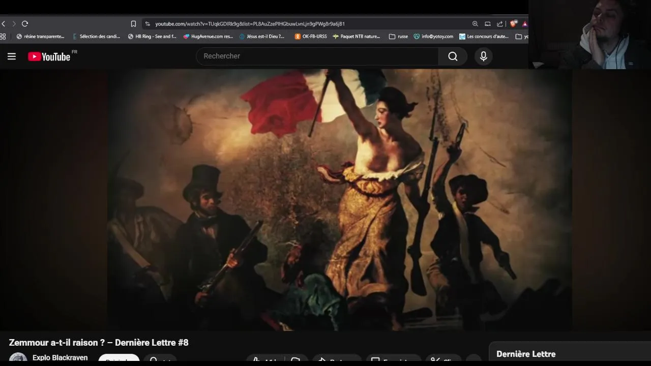Open 'Jésus est-il Dieu ?...' bookmark
Screen dimensions: 651x366
point(261,37)
